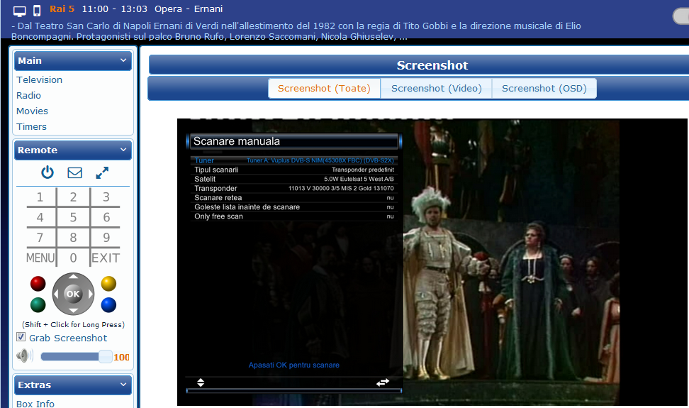Click remote number key 5
This screenshot has height=408, width=689.
coord(74,217)
